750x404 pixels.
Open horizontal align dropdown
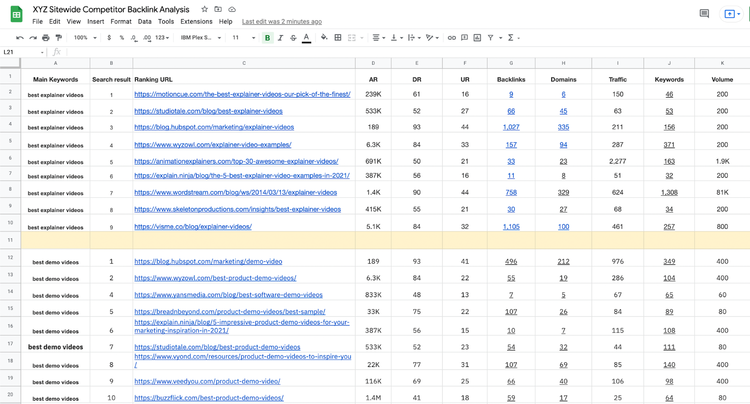pyautogui.click(x=378, y=37)
